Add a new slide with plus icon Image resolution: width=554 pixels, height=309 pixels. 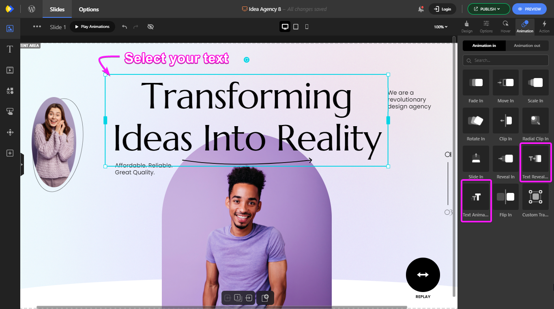[265, 298]
